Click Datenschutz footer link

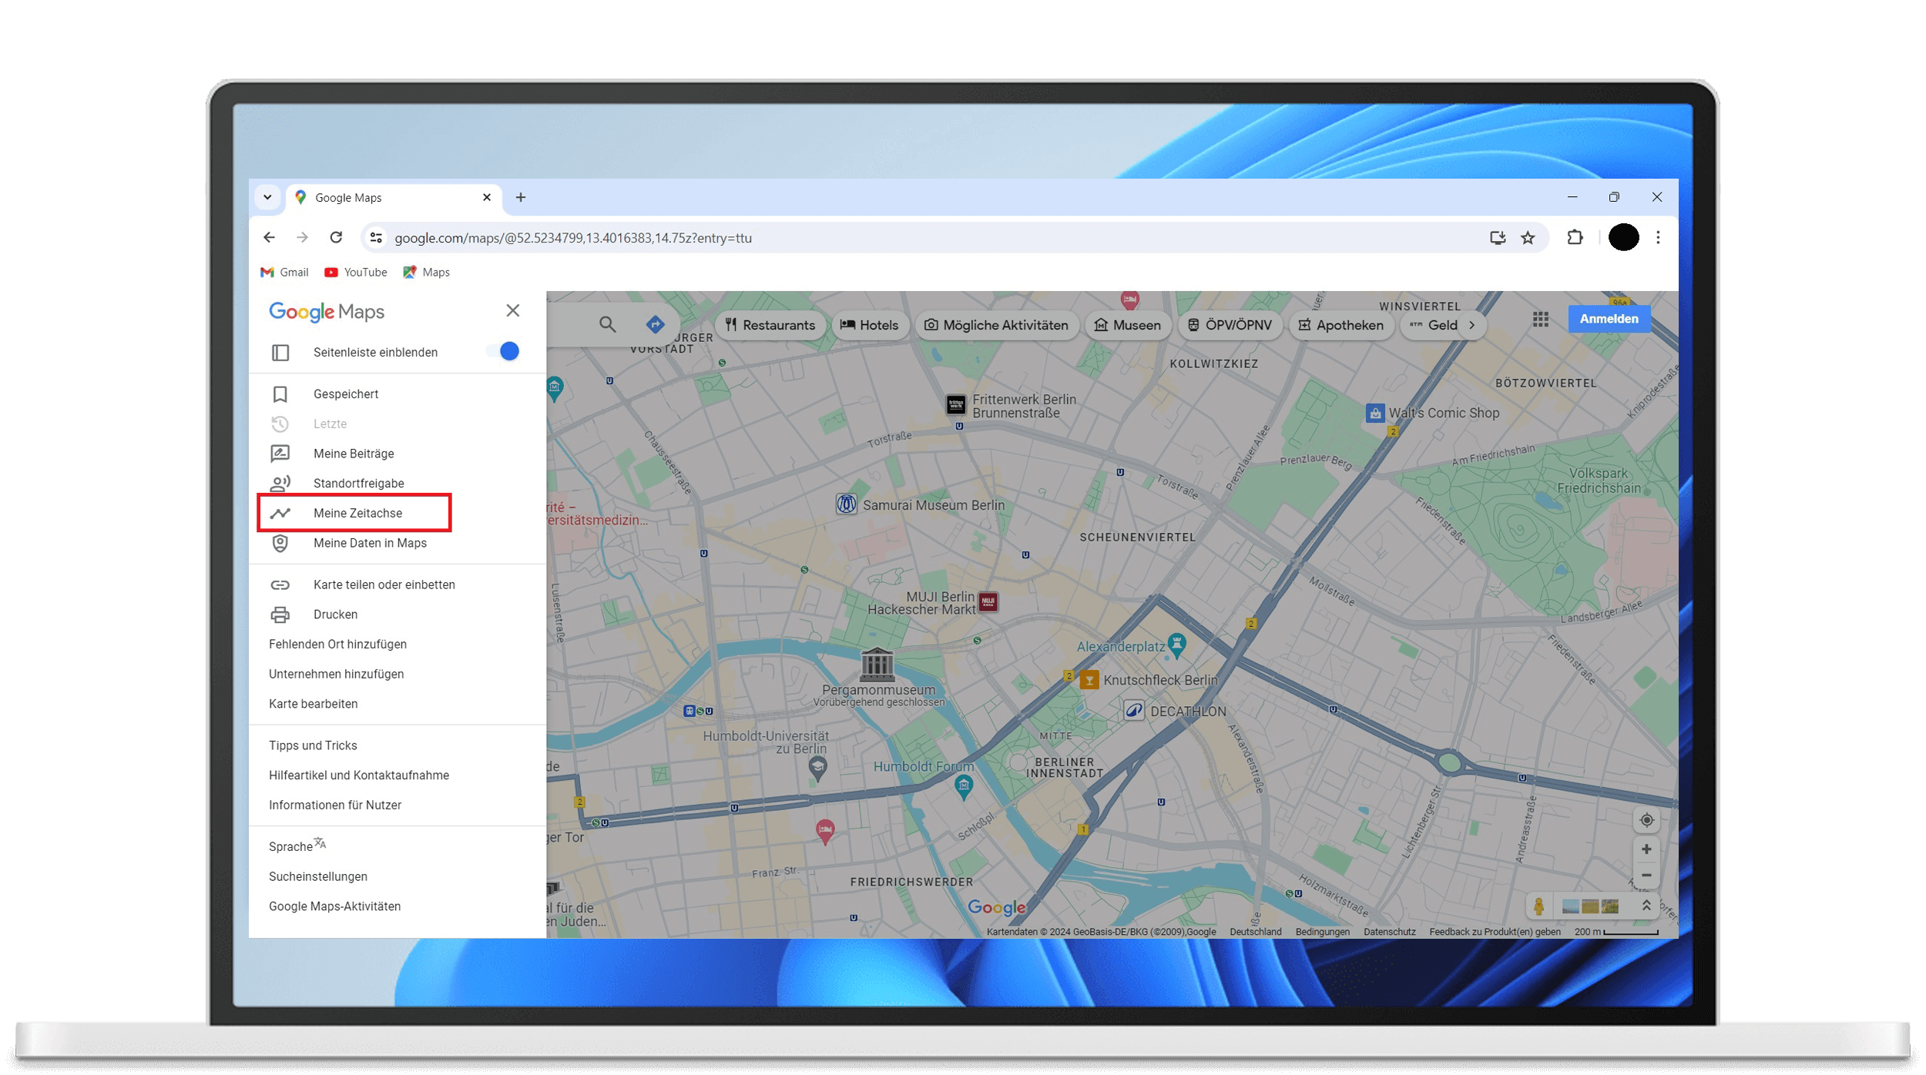(x=1389, y=932)
